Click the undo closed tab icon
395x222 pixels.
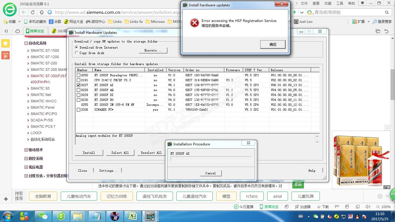[x=386, y=31]
